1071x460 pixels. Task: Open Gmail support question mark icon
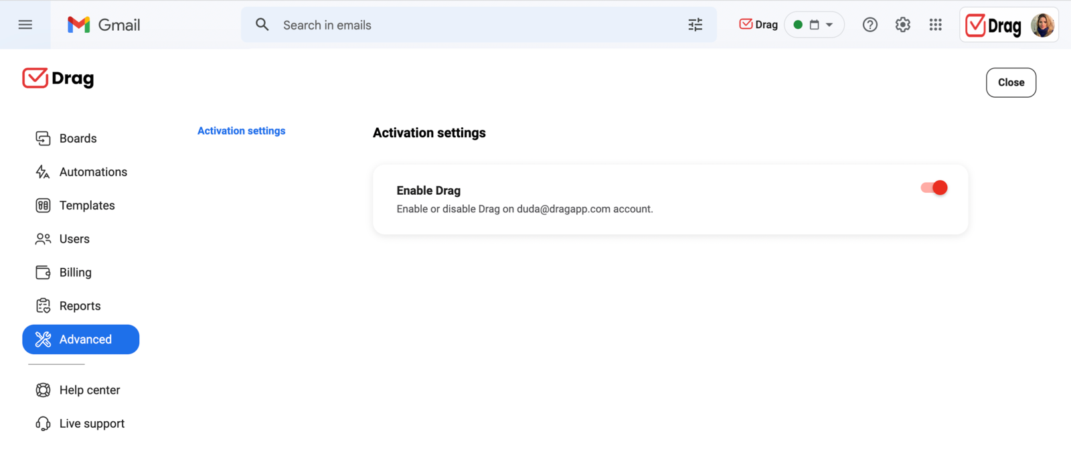[x=870, y=25]
